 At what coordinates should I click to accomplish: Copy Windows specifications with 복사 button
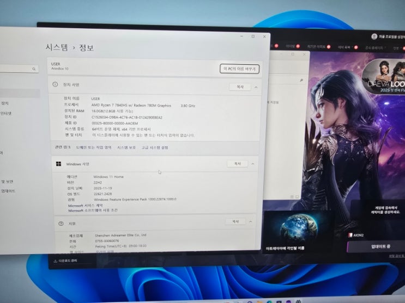tap(237, 164)
